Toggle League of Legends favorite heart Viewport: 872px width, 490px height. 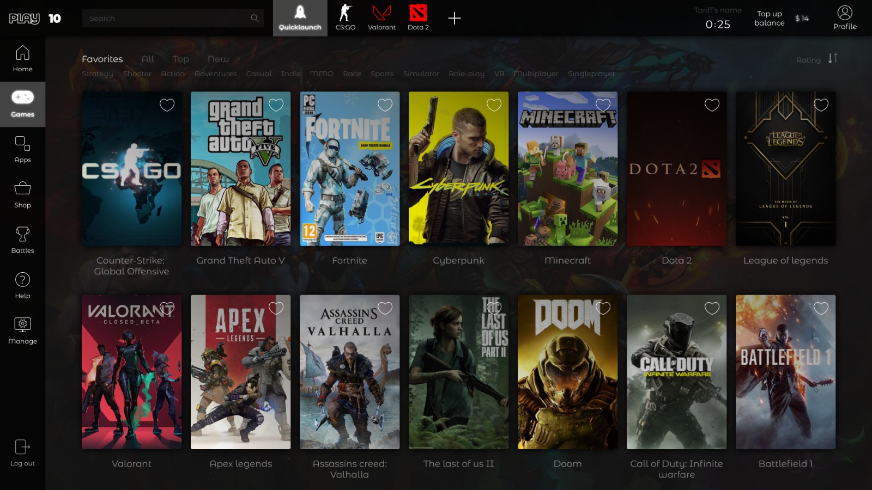[821, 105]
